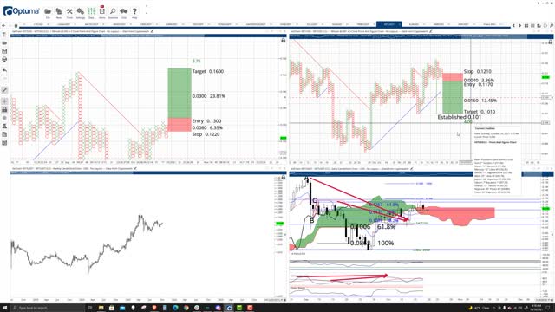Viewport: 555px width, 312px height.
Task: Click the green Target 0.1600 profit box
Action: (180, 93)
